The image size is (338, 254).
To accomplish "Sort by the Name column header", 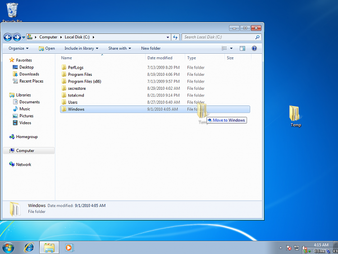I will [66, 58].
